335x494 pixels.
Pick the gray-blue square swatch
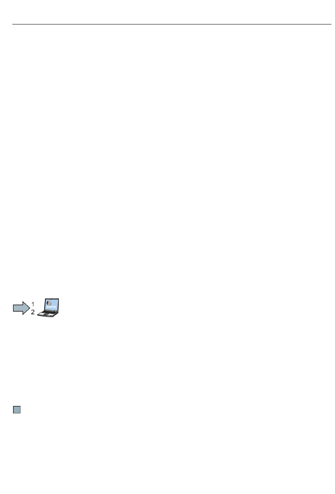click(17, 409)
